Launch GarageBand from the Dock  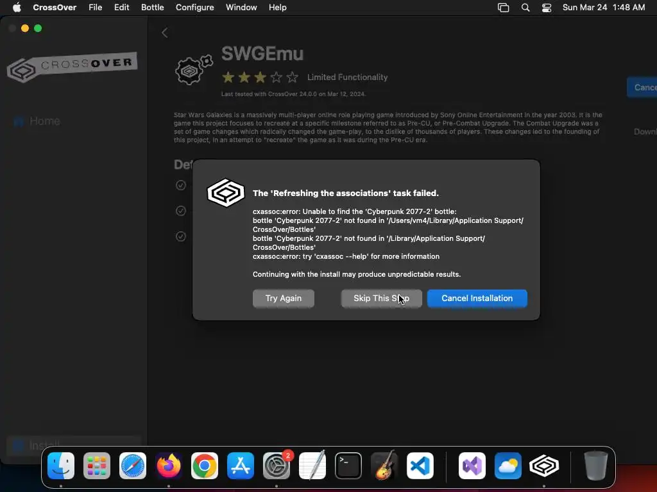384,465
